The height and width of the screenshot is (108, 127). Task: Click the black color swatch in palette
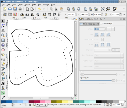99,102
